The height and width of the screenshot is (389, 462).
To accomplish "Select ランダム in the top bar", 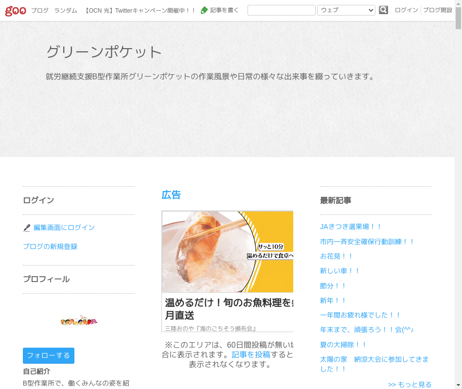I will pos(66,10).
